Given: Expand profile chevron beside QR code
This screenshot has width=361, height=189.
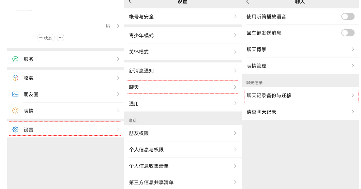Looking at the screenshot, I should point(118,26).
